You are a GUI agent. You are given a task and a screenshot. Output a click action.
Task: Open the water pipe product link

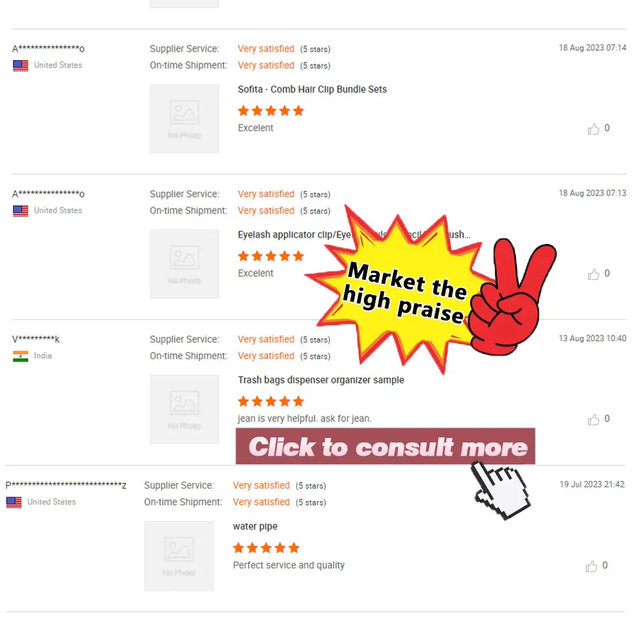coord(255,526)
